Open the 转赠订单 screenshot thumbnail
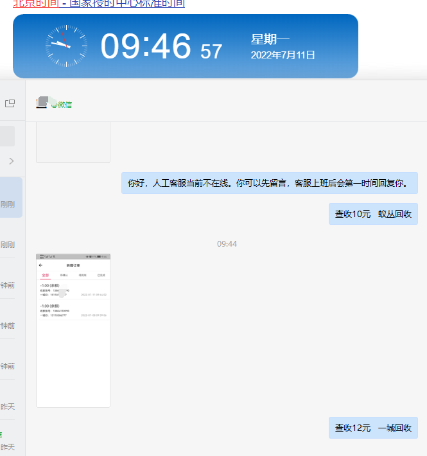This screenshot has width=427, height=456. [x=73, y=330]
